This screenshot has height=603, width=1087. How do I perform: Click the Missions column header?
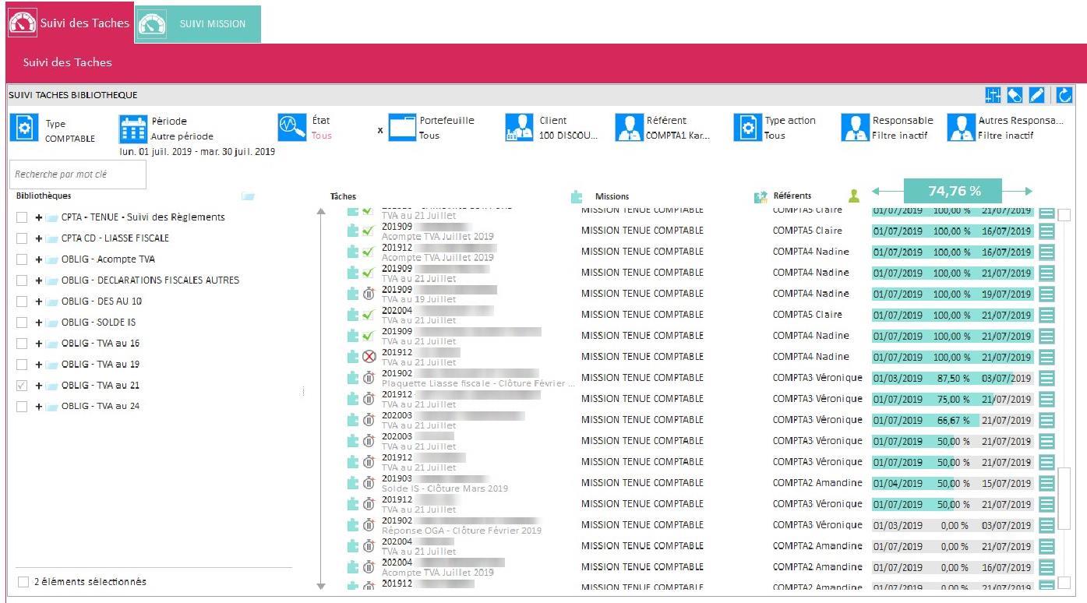pyautogui.click(x=612, y=196)
